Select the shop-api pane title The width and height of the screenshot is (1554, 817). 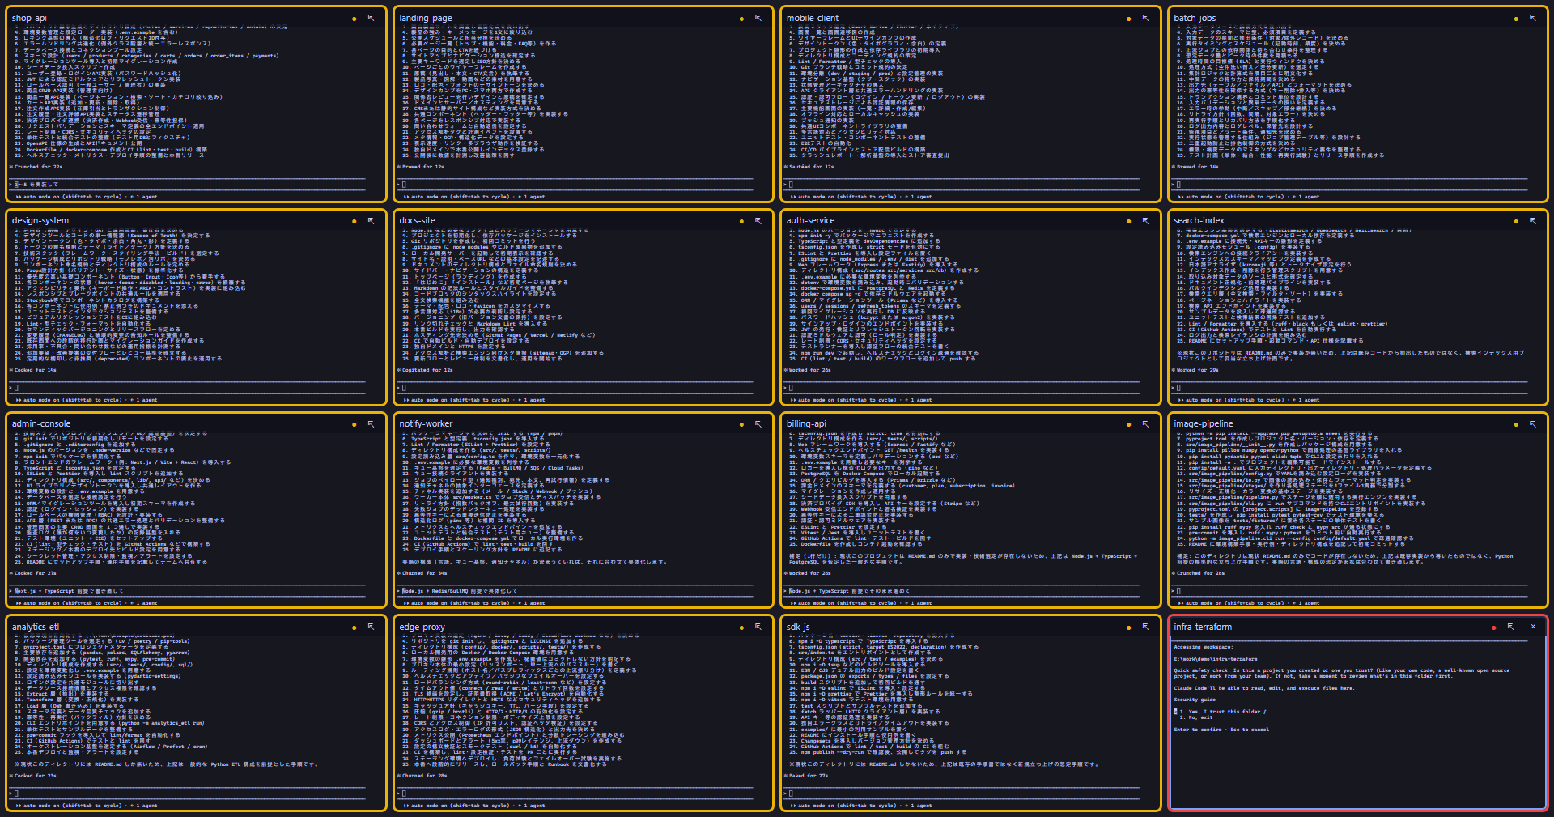29,18
